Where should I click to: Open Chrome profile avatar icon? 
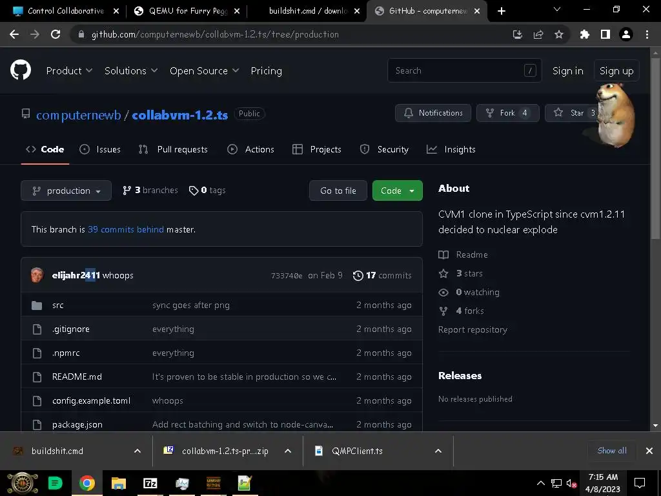[x=626, y=35]
